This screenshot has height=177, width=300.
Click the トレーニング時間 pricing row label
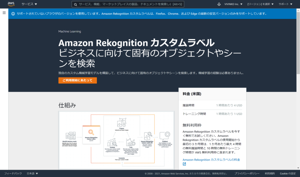[x=194, y=114]
